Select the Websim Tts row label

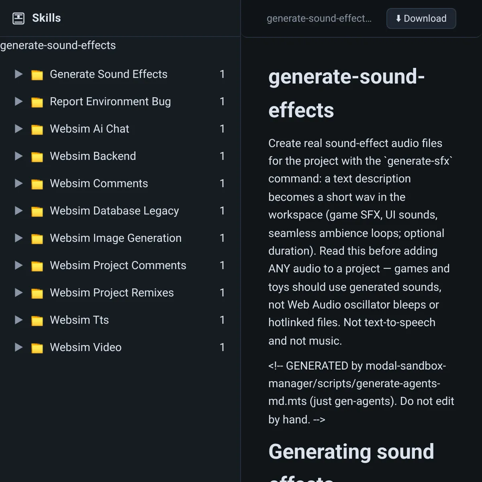(x=79, y=320)
